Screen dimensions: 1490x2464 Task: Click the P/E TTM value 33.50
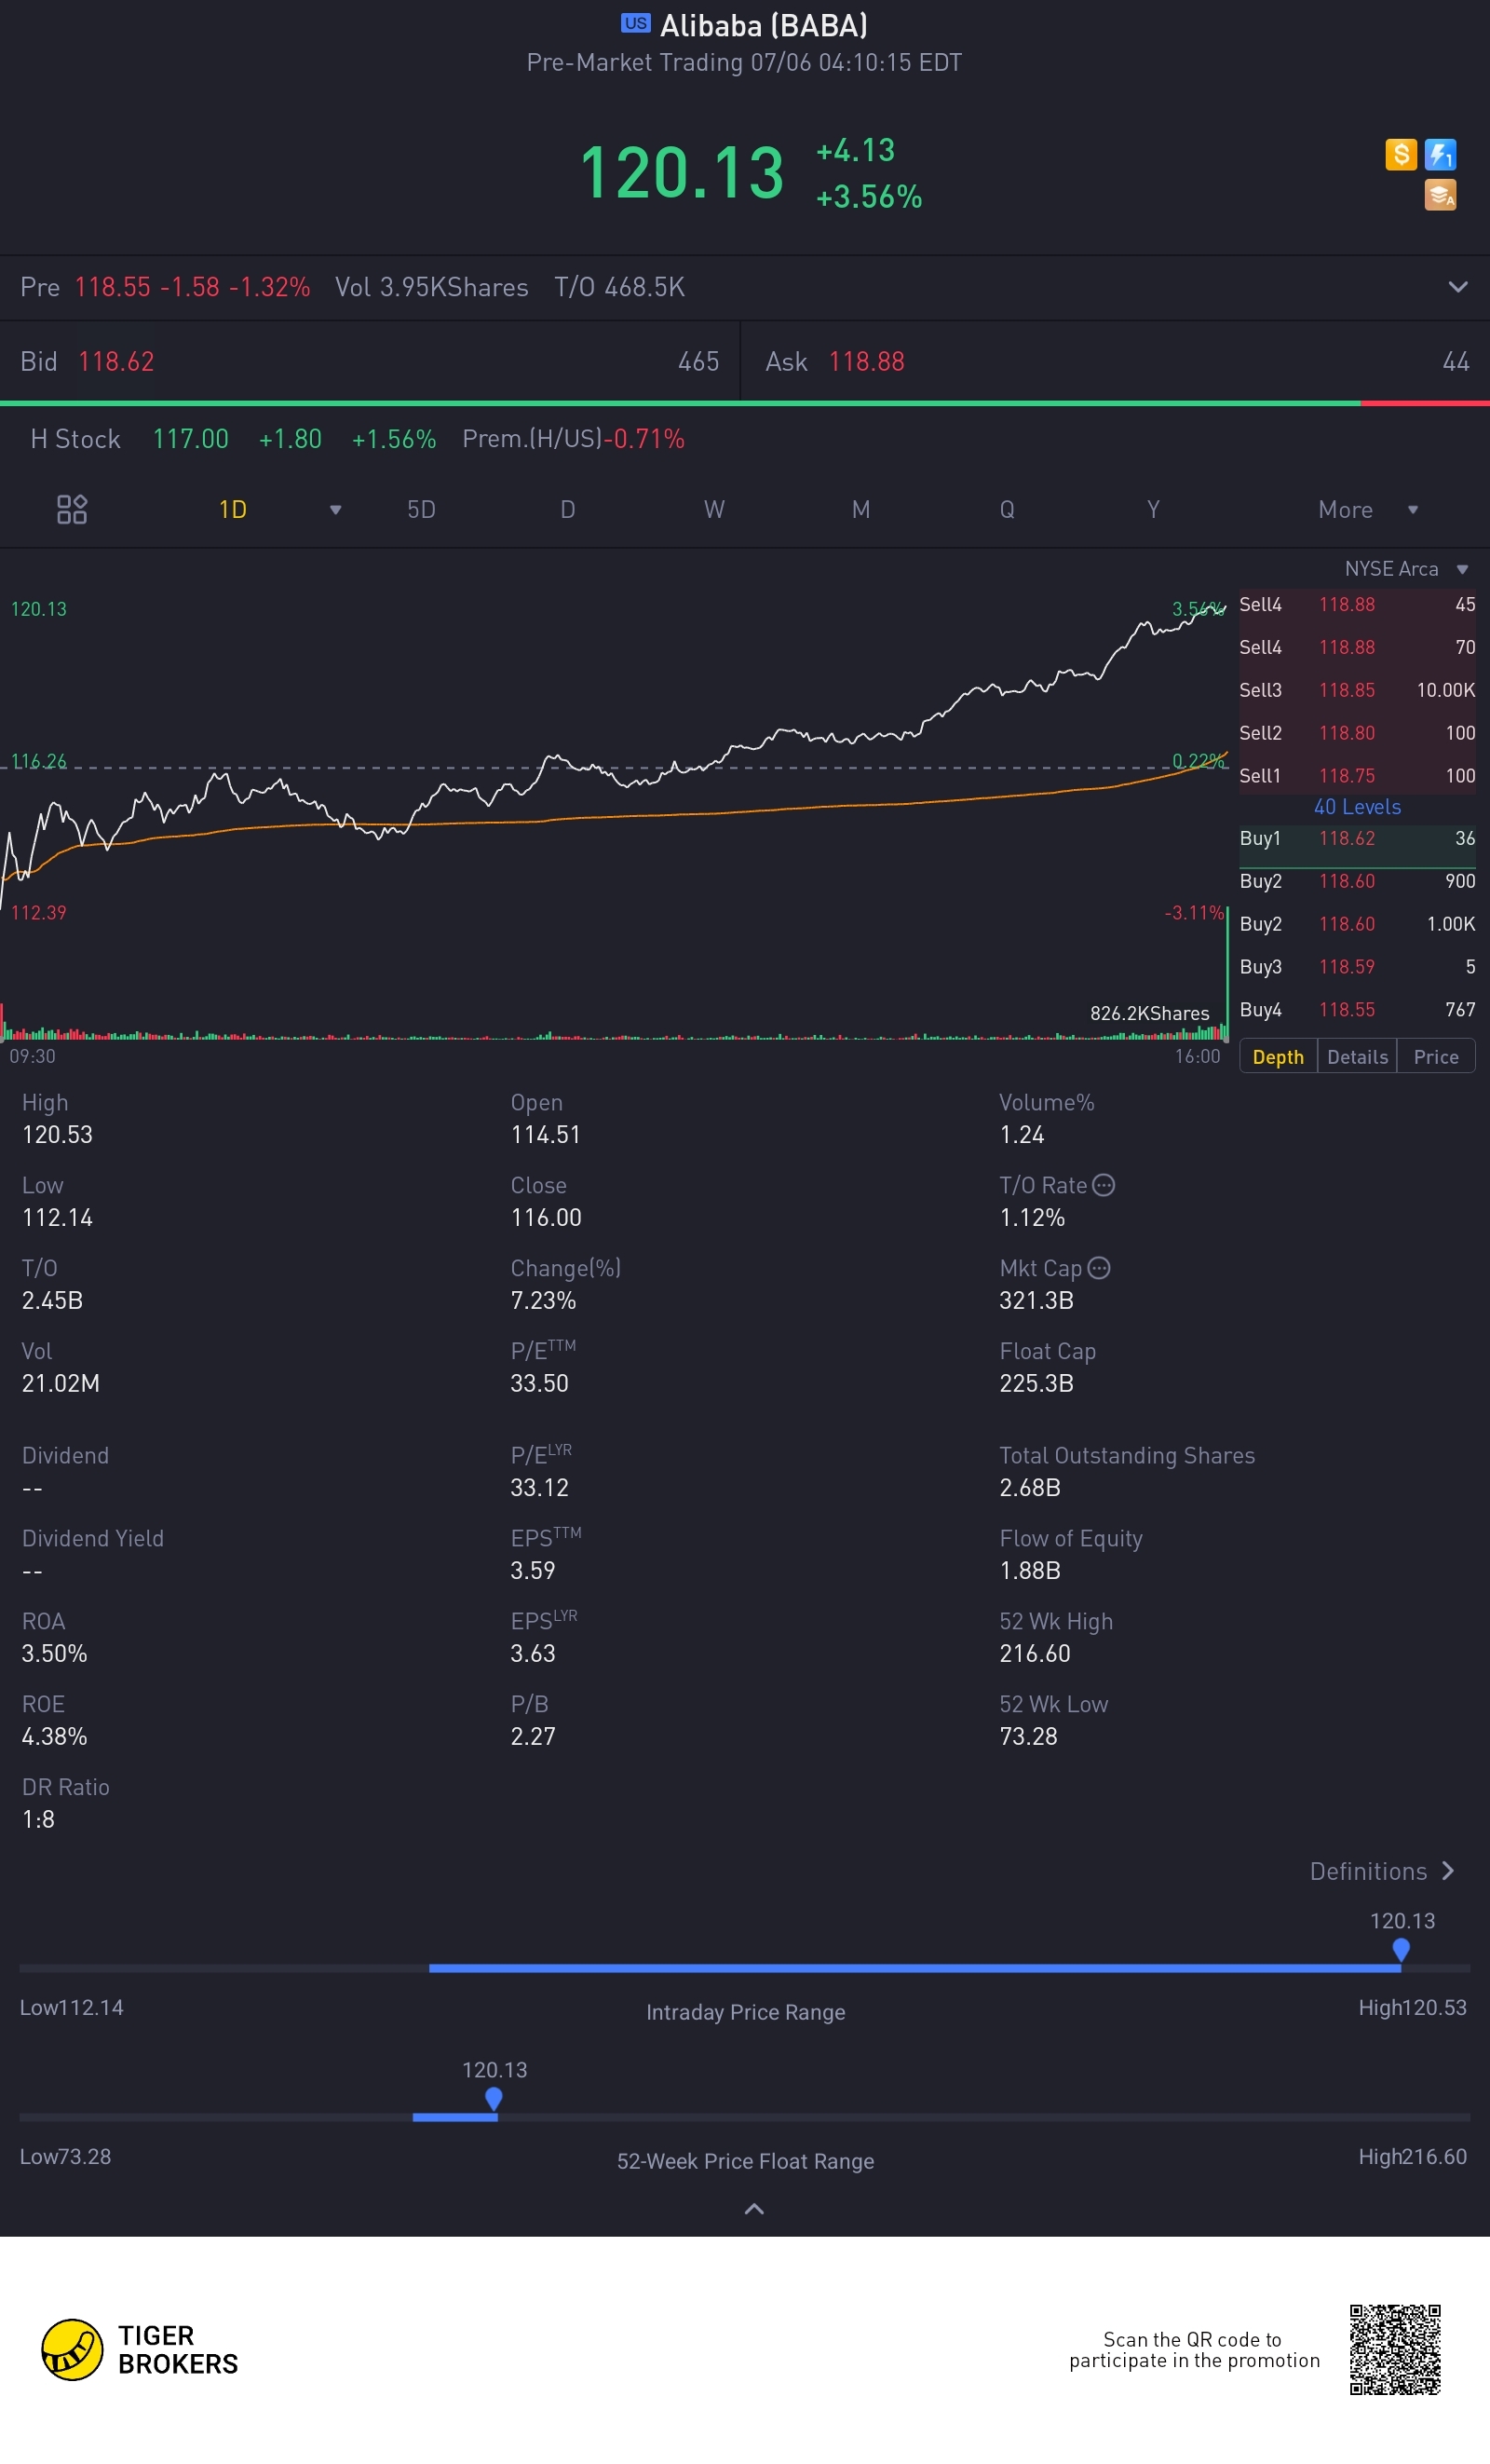[539, 1384]
